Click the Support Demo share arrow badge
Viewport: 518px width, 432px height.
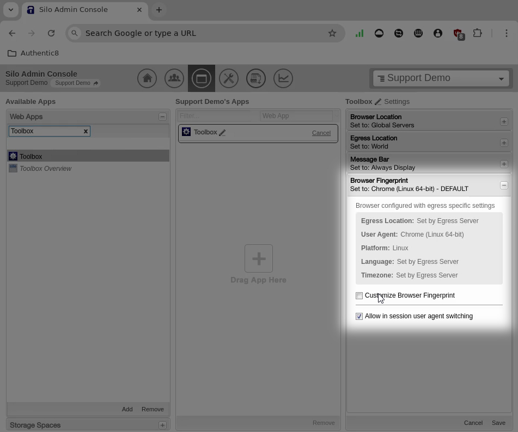coord(76,83)
